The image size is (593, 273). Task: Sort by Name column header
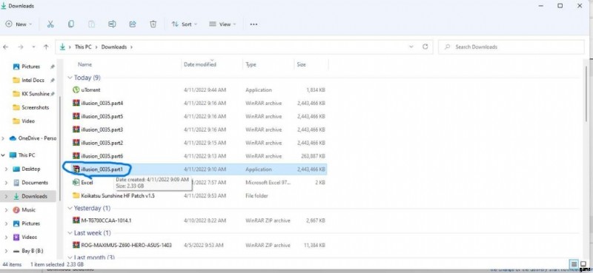[85, 64]
